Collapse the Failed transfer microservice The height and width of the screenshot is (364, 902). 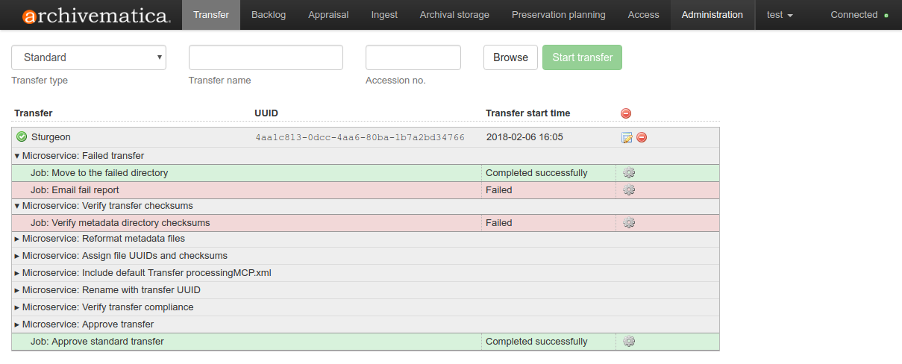pos(17,156)
